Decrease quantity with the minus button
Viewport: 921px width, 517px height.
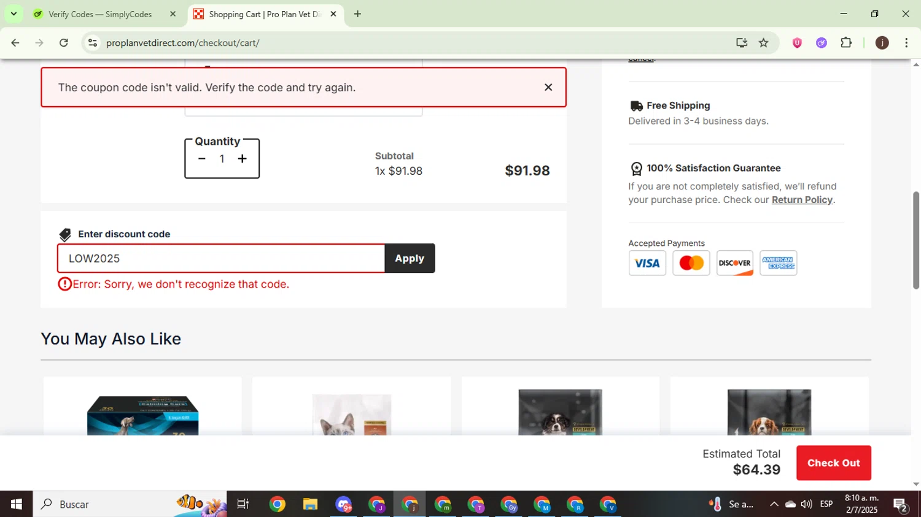click(202, 159)
